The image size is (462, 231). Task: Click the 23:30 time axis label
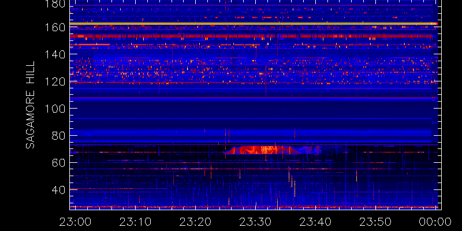255,222
